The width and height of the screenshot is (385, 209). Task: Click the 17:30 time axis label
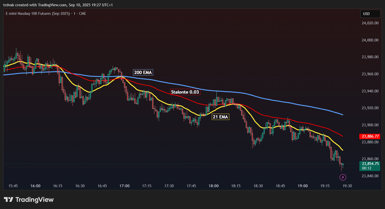pyautogui.click(x=169, y=186)
